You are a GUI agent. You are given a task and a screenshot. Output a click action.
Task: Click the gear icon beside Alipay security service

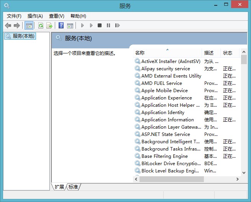137,68
